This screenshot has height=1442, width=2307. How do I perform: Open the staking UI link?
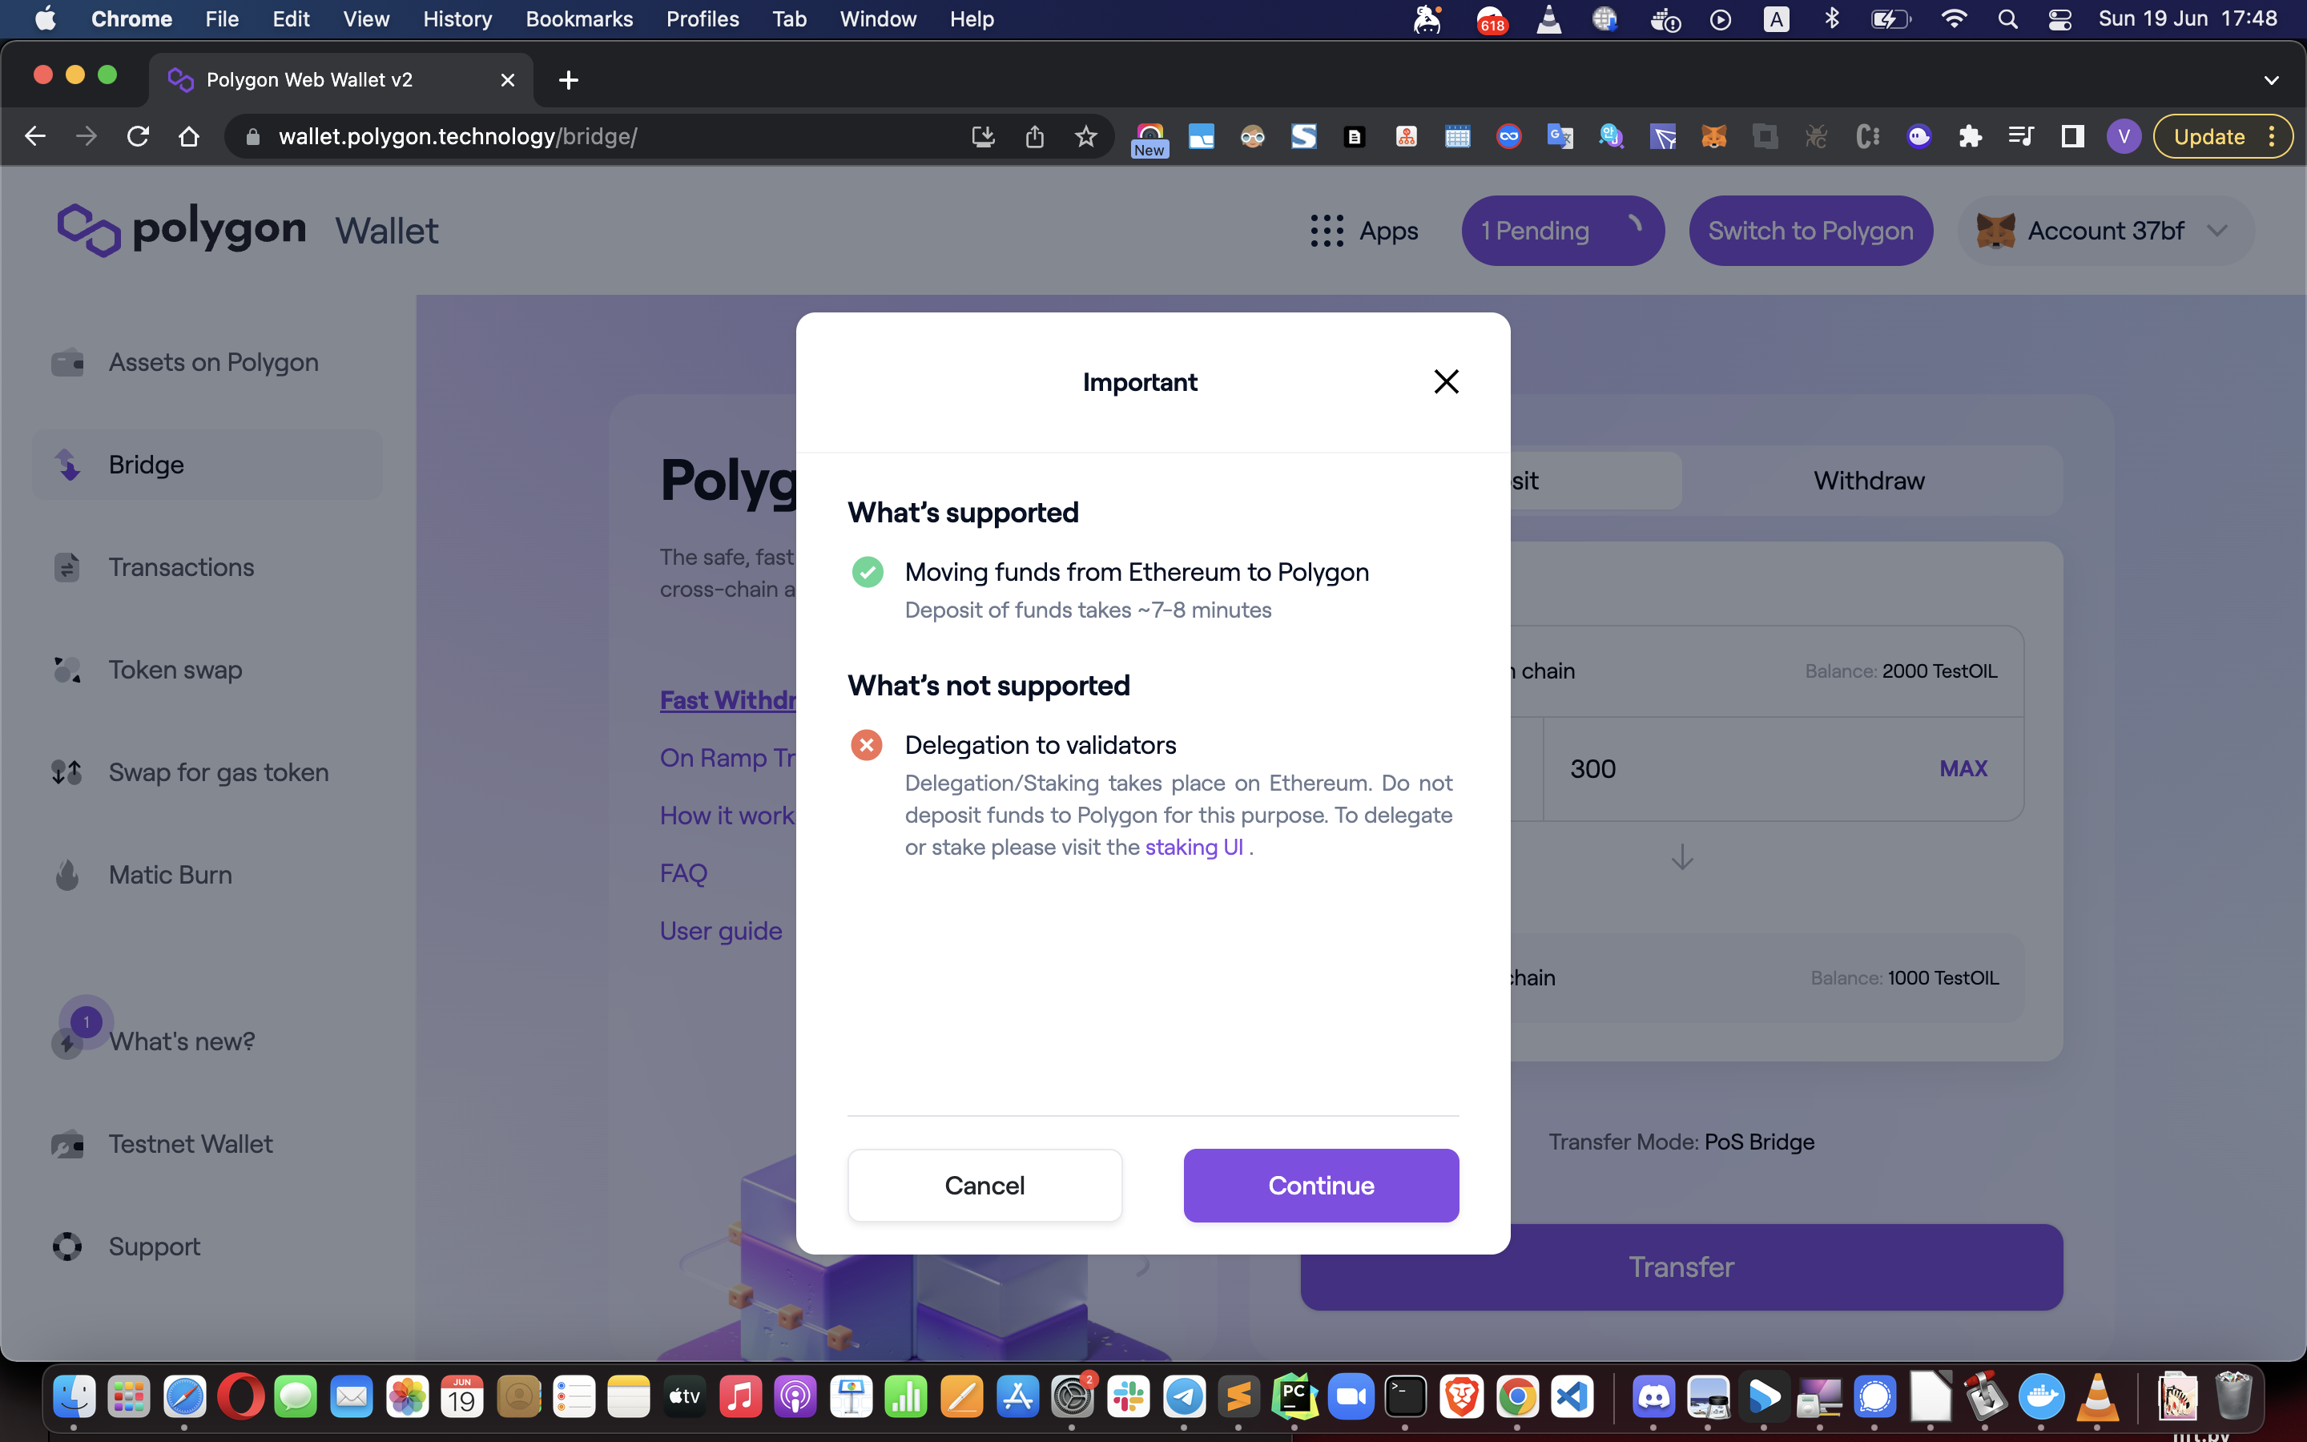pyautogui.click(x=1194, y=847)
